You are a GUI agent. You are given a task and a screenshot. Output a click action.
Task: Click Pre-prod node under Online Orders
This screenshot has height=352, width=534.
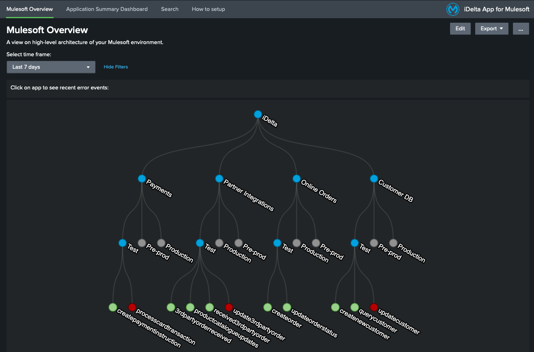[x=316, y=243]
